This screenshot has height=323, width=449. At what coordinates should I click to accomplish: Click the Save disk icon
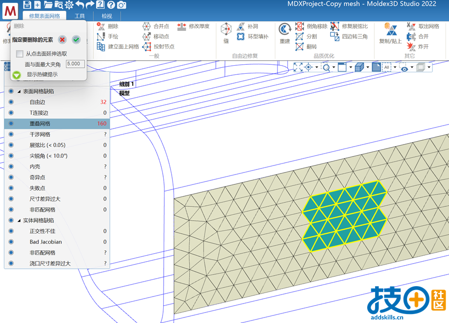coord(27,4)
